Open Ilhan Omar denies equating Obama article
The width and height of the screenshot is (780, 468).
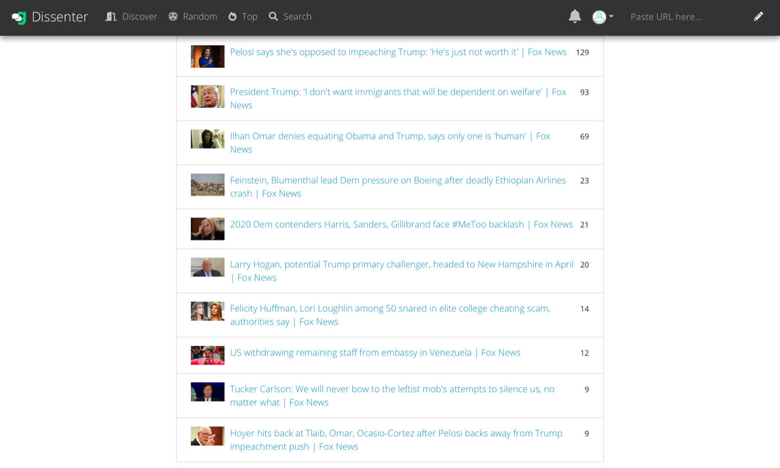coord(391,142)
